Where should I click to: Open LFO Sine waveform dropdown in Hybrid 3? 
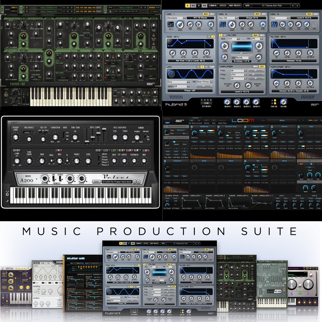tap(178, 82)
